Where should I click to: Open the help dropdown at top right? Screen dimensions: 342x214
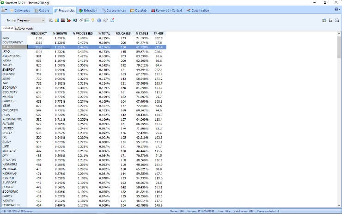[x=336, y=10]
